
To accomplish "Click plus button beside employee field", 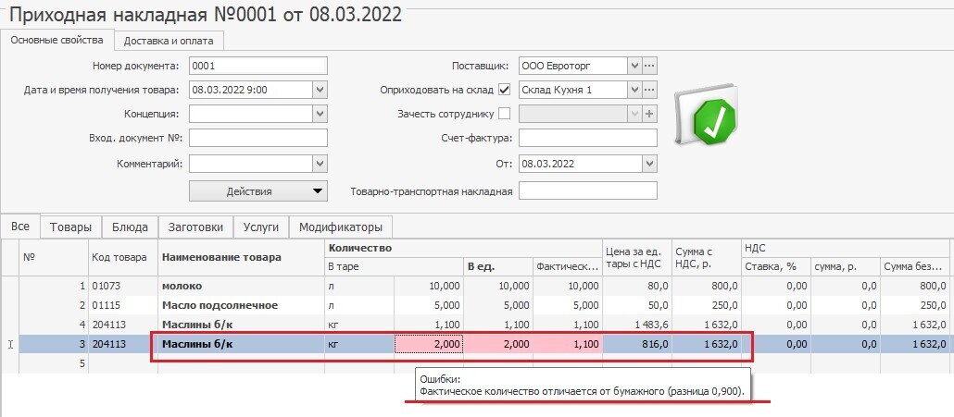I will tap(649, 114).
